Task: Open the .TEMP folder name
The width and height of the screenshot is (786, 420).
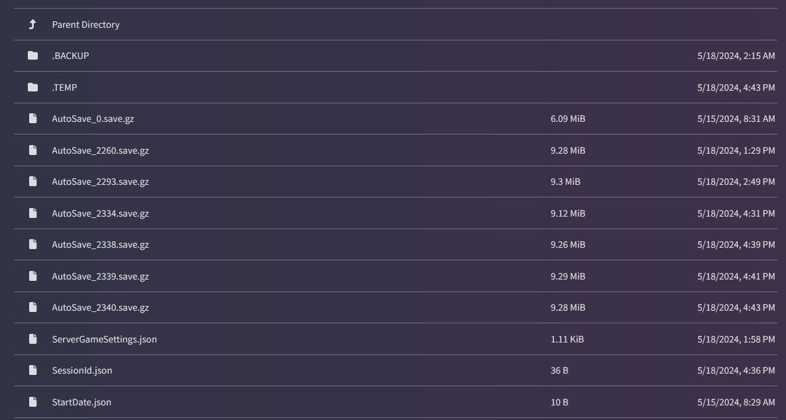Action: (x=64, y=87)
